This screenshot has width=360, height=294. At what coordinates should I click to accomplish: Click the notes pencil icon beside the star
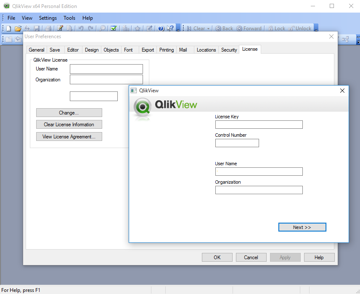click(x=149, y=29)
